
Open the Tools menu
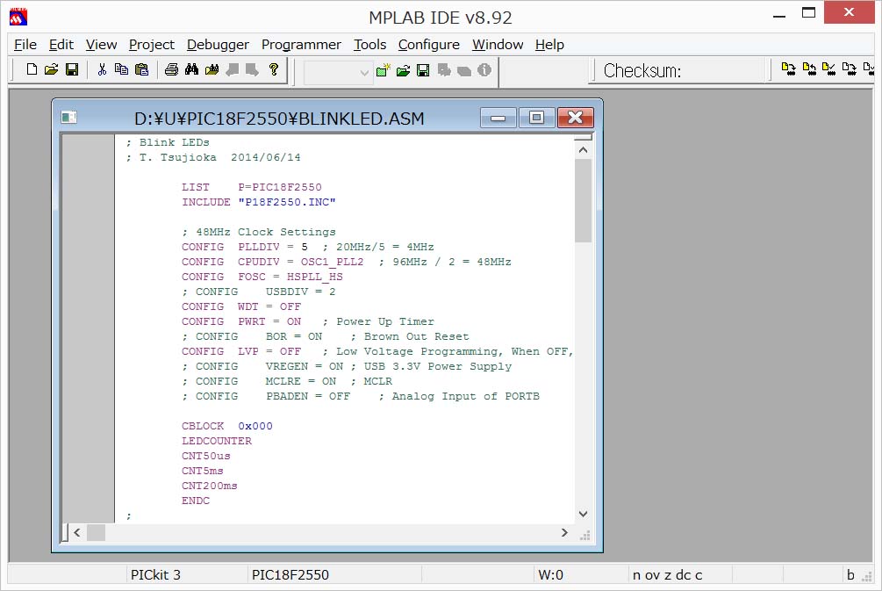(369, 45)
